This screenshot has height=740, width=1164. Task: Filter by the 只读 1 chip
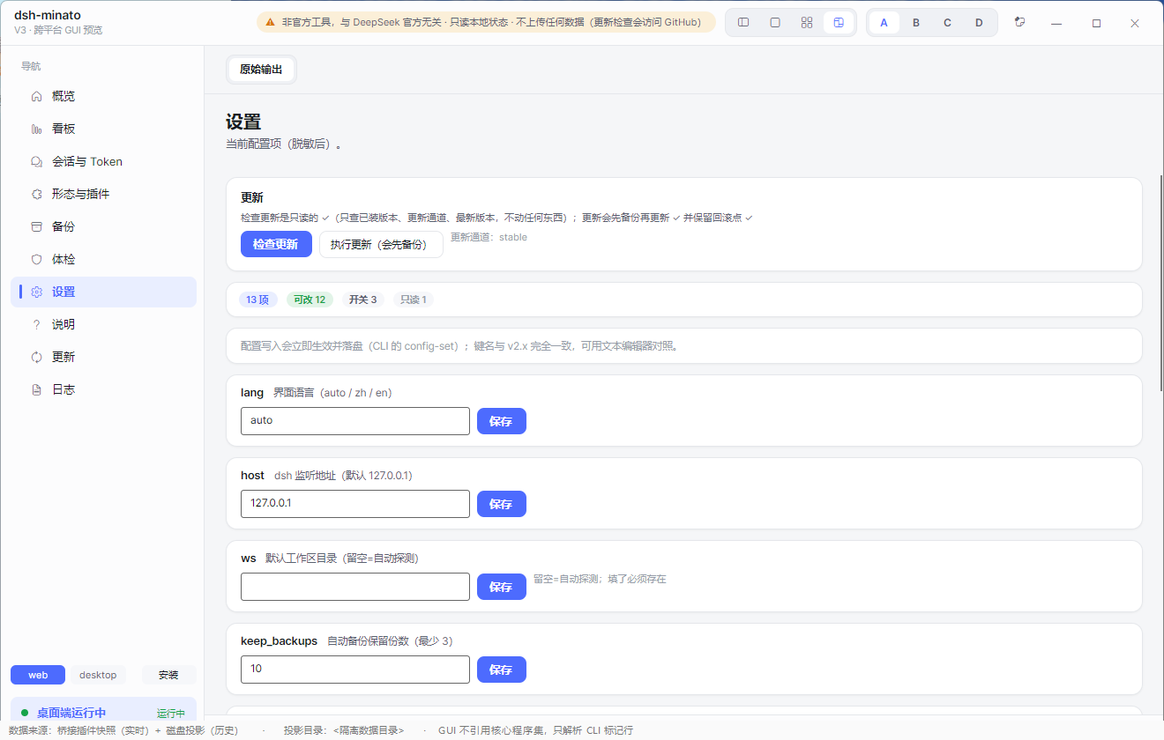pyautogui.click(x=413, y=300)
